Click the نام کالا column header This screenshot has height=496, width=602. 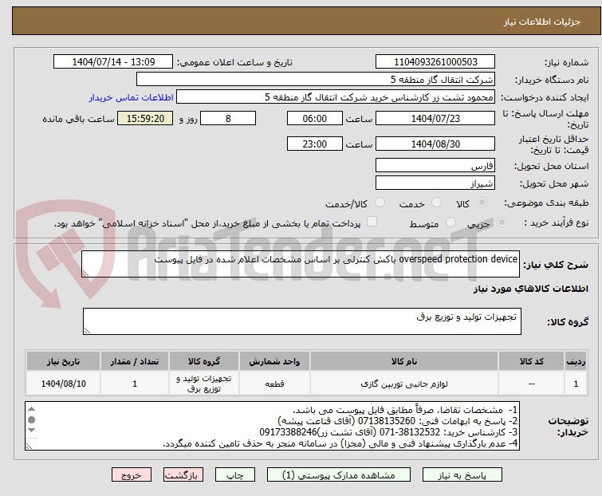click(x=404, y=361)
